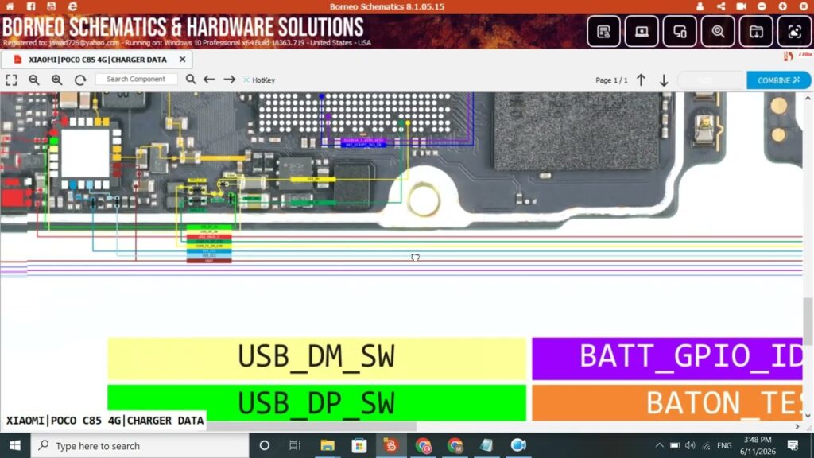Toggle the HotKey option
This screenshot has width=814, height=458.
pos(258,80)
